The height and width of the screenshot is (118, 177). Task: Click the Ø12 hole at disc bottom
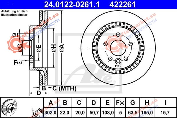pos(118,61)
